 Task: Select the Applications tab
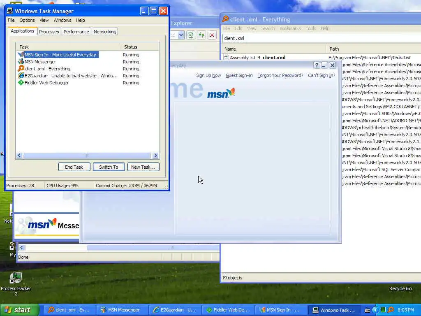click(23, 31)
